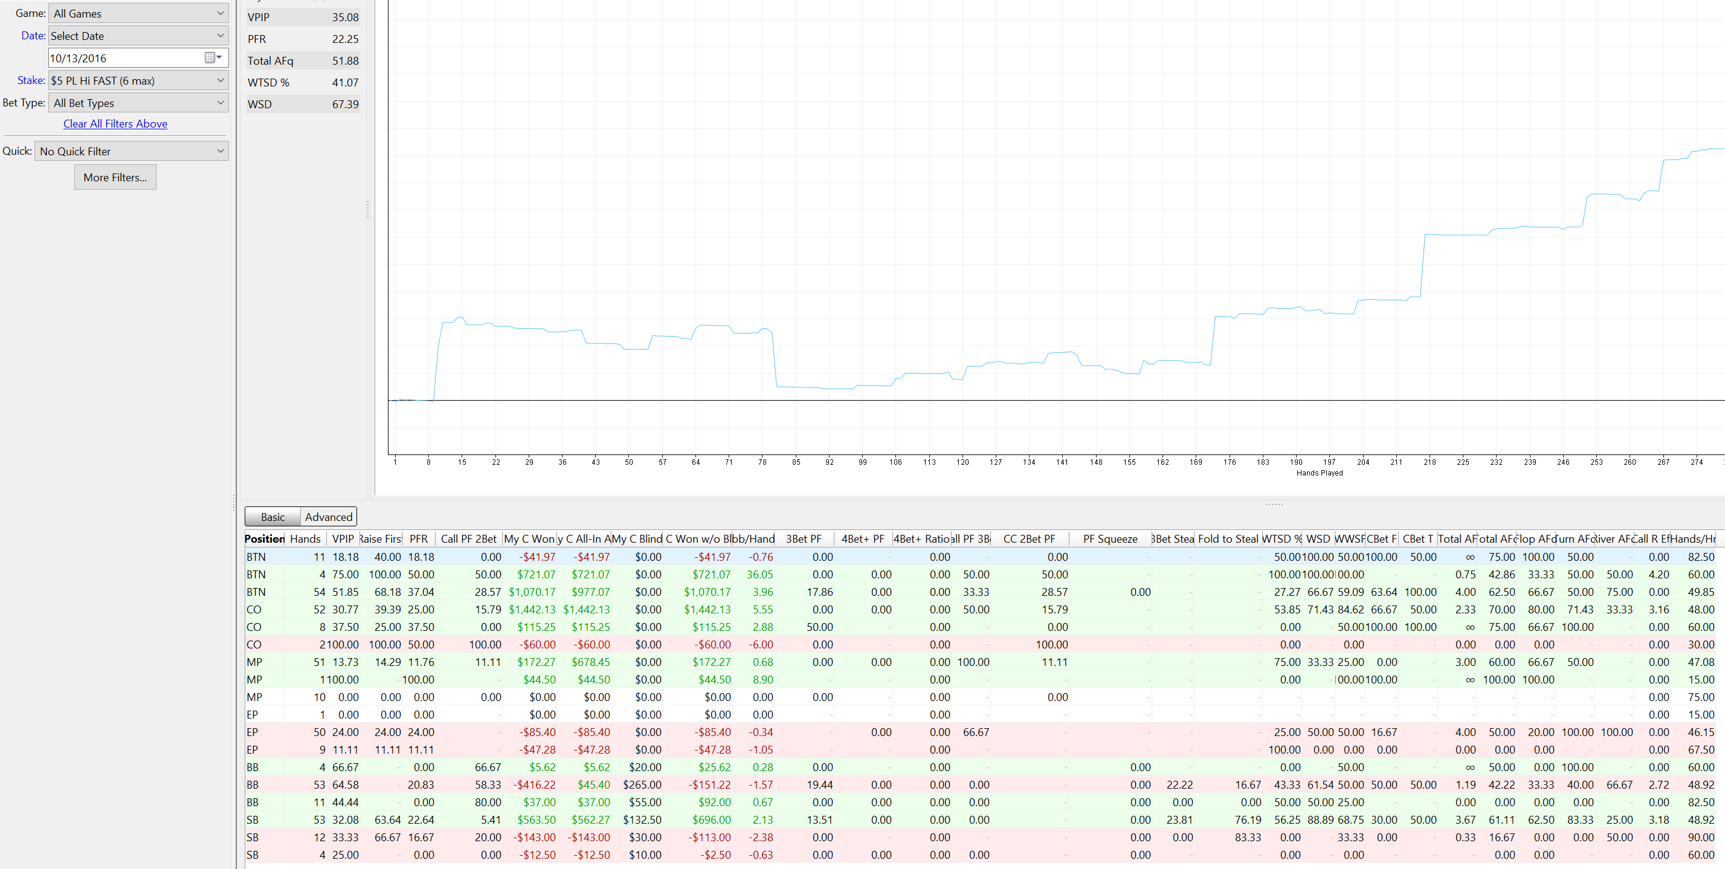Image resolution: width=1725 pixels, height=869 pixels.
Task: Sort table by VPIP column header
Action: [x=343, y=538]
